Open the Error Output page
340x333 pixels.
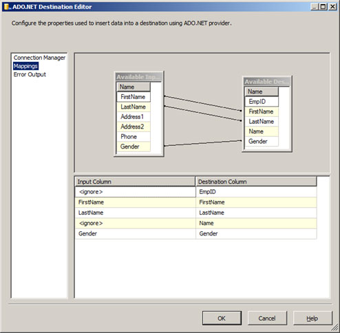[30, 74]
